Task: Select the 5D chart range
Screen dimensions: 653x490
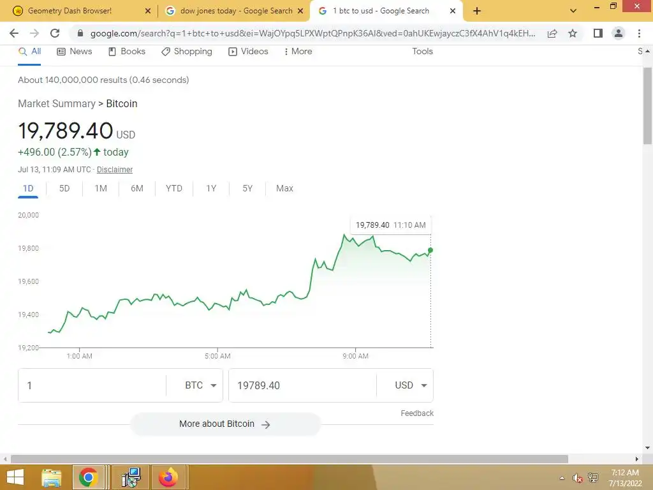Action: [x=64, y=188]
